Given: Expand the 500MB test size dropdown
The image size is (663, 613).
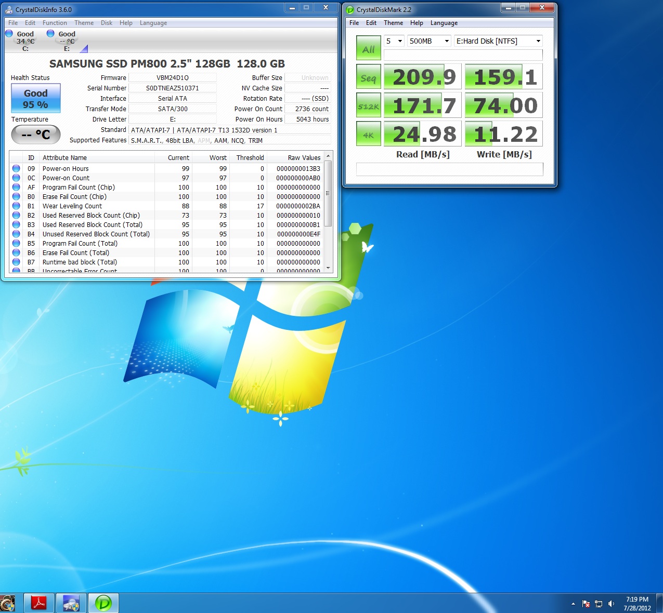Looking at the screenshot, I should click(429, 41).
